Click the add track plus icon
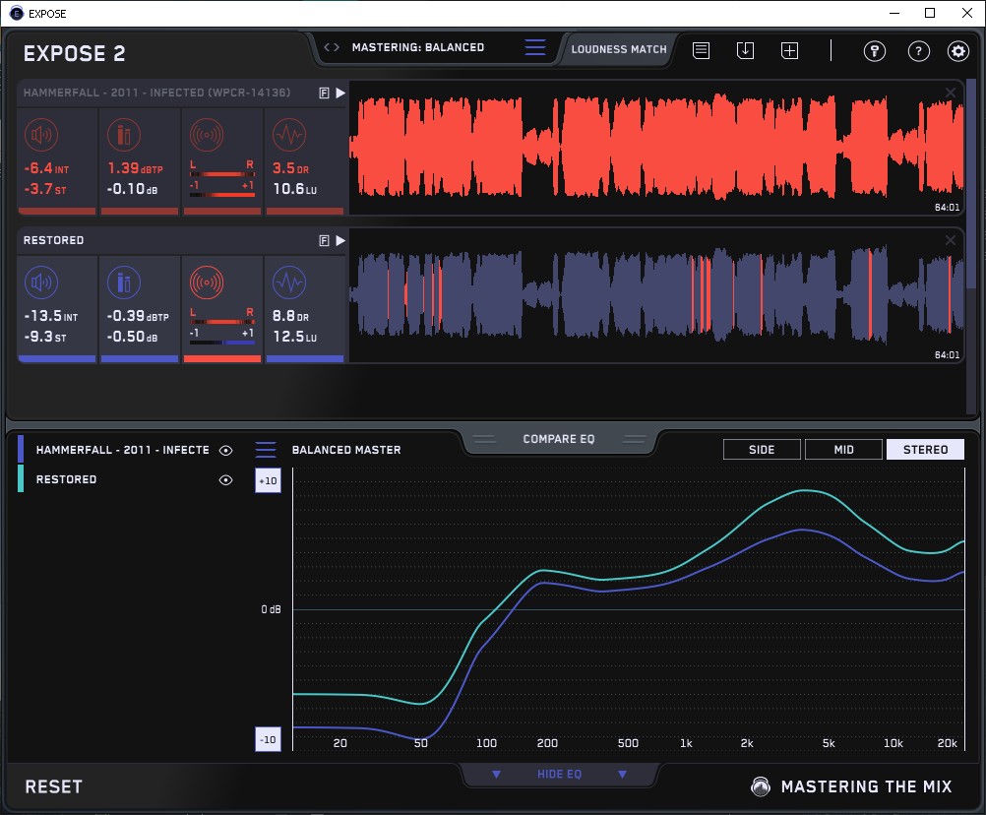The height and width of the screenshot is (815, 986). pos(789,51)
